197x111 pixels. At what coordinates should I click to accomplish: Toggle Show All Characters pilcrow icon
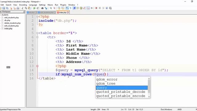click(x=70, y=8)
